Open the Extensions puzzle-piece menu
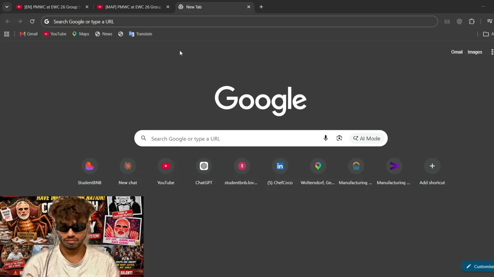 click(472, 22)
